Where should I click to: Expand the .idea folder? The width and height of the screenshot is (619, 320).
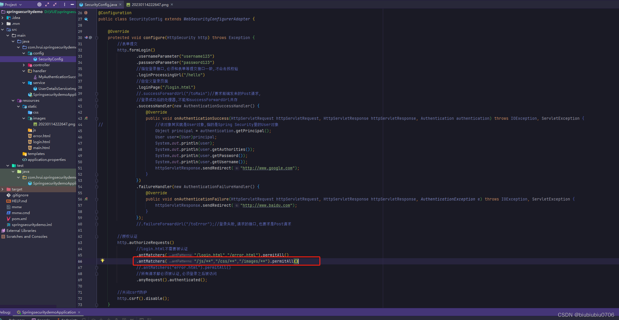point(3,18)
